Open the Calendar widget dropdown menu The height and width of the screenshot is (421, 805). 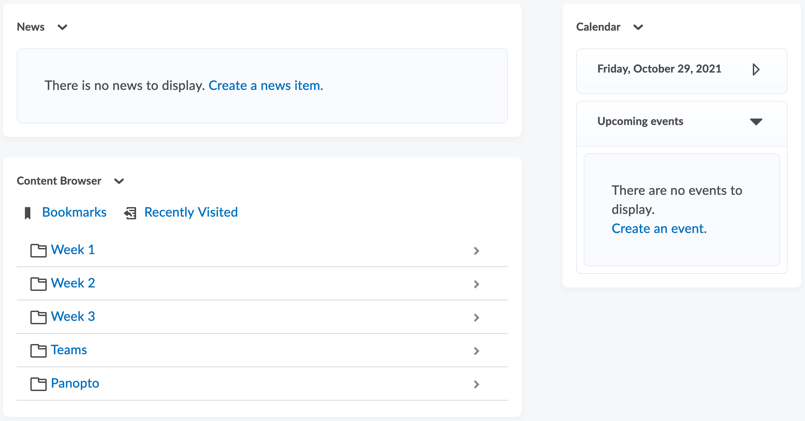pos(639,27)
